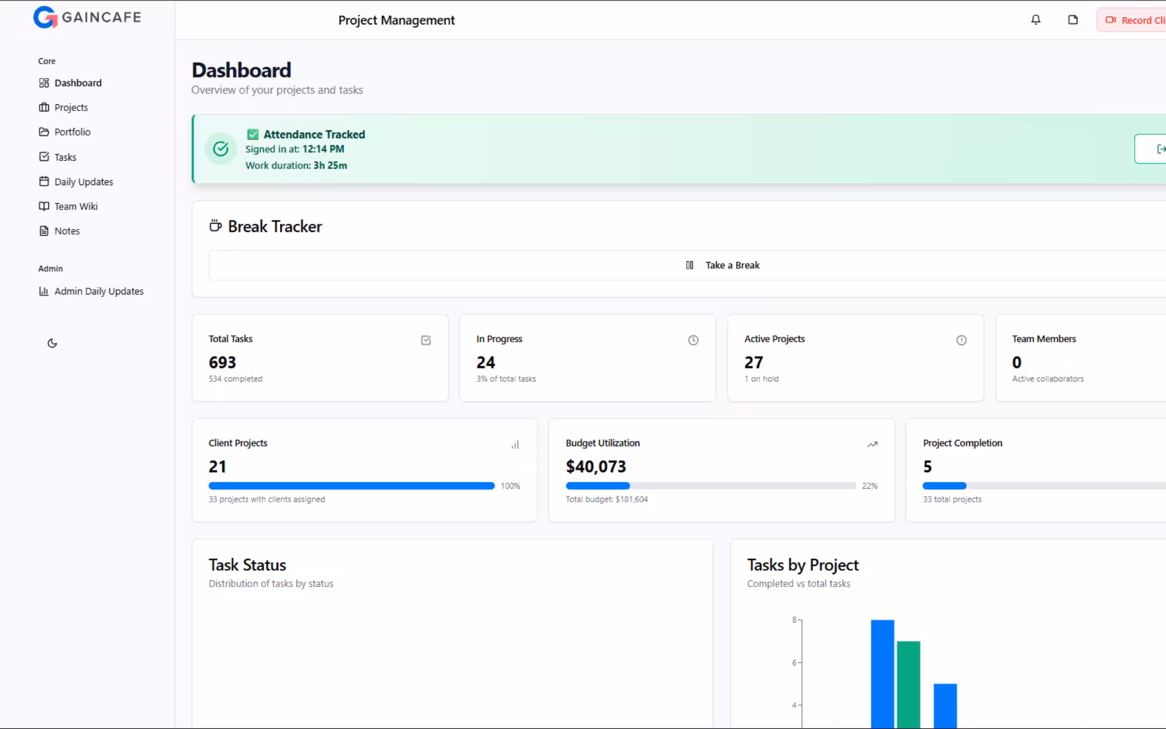Click the Budget Utilization progress bar
The image size is (1166, 729).
coord(711,486)
